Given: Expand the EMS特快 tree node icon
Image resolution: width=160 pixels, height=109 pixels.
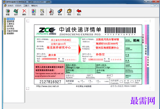Looking at the screenshot, I should (5, 26).
